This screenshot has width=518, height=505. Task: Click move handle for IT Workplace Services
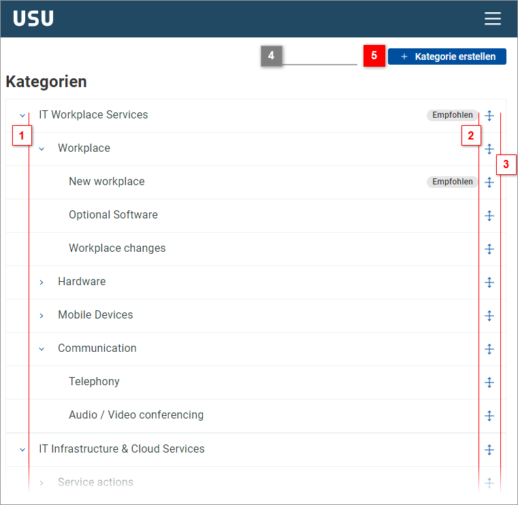tap(489, 116)
